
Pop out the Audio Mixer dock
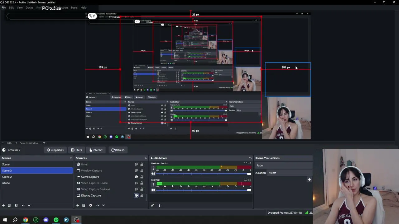[x=250, y=158]
